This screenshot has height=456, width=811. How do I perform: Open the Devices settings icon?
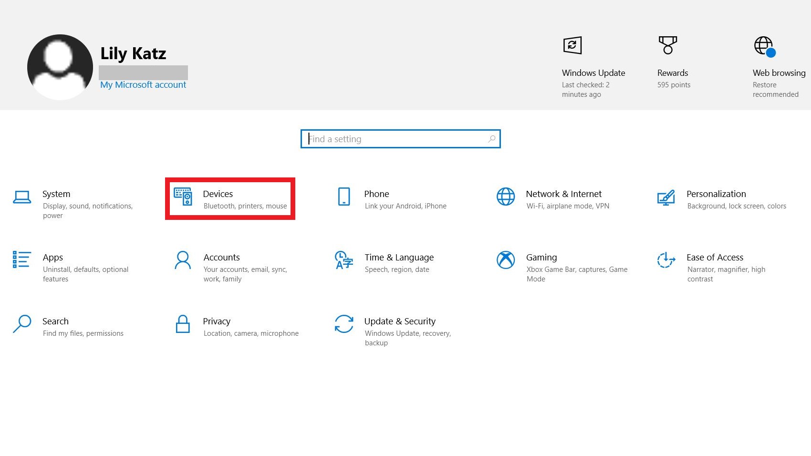pos(183,197)
